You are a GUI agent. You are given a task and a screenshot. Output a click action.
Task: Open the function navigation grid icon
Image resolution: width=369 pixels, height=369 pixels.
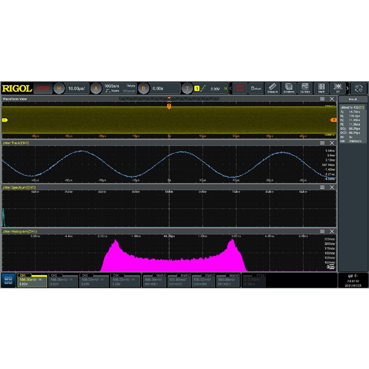coord(8,280)
